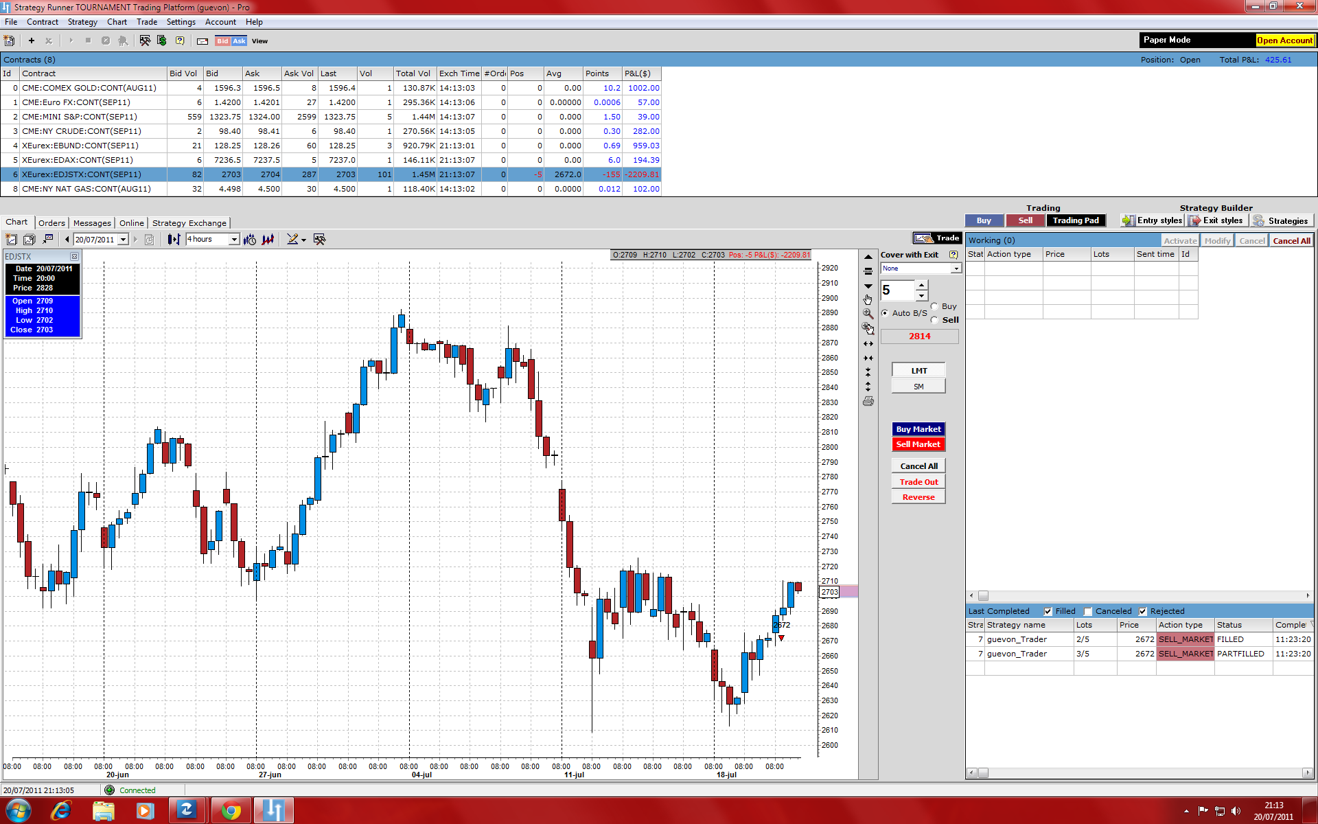The image size is (1318, 824).
Task: Click expand horizontal arrows chart icon
Action: 868,343
